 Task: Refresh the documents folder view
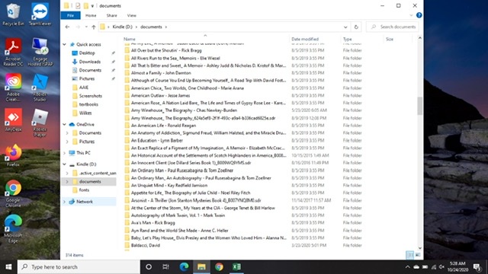pos(356,27)
